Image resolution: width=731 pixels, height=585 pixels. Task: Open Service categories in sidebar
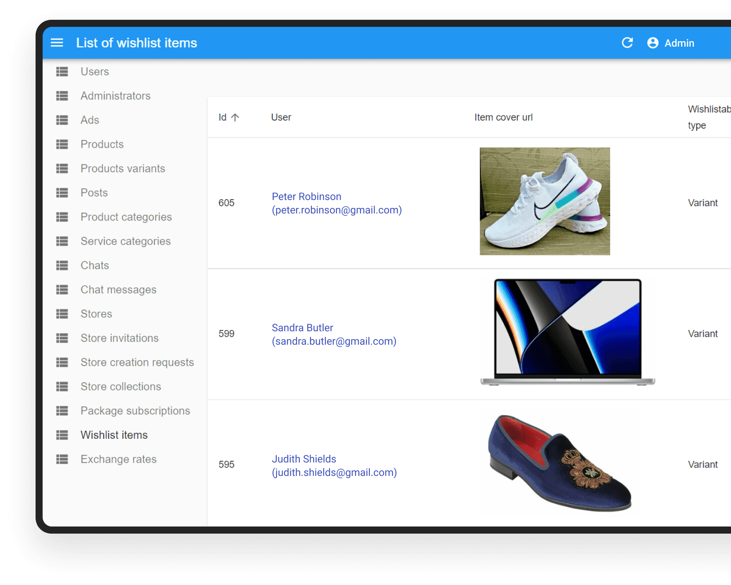(x=126, y=241)
